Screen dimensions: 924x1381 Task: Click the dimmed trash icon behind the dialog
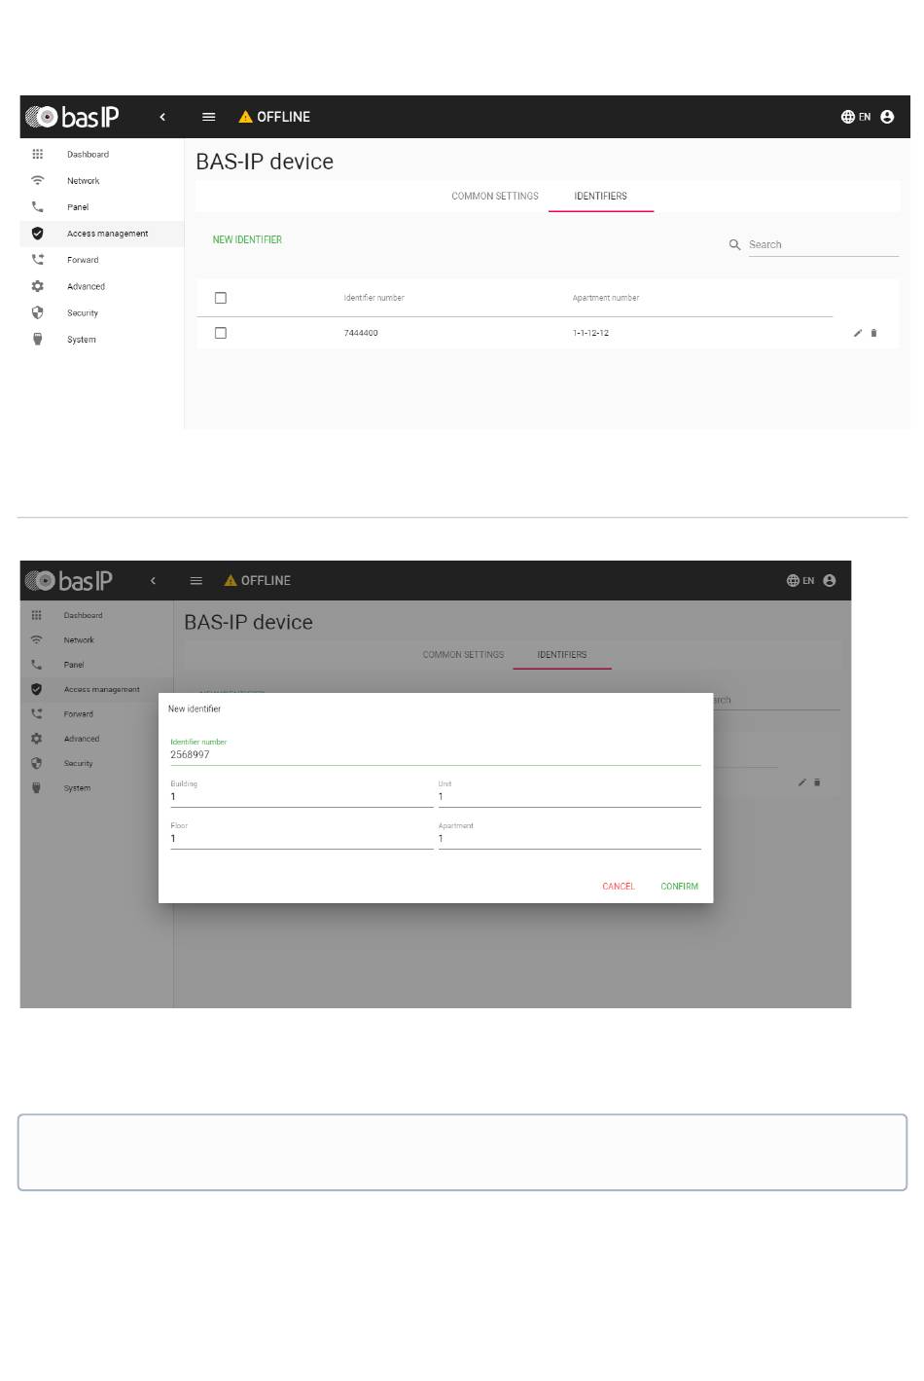817,782
